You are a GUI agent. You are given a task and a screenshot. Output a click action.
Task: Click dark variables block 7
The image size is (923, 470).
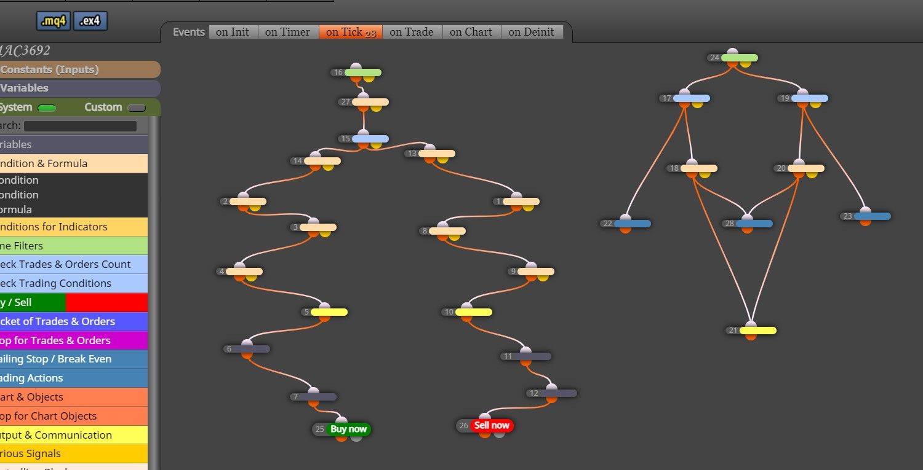pyautogui.click(x=318, y=397)
